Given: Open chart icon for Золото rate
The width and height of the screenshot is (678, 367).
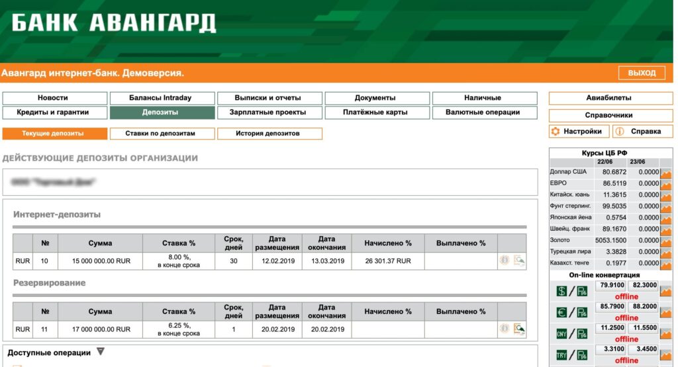Looking at the screenshot, I should [x=666, y=241].
